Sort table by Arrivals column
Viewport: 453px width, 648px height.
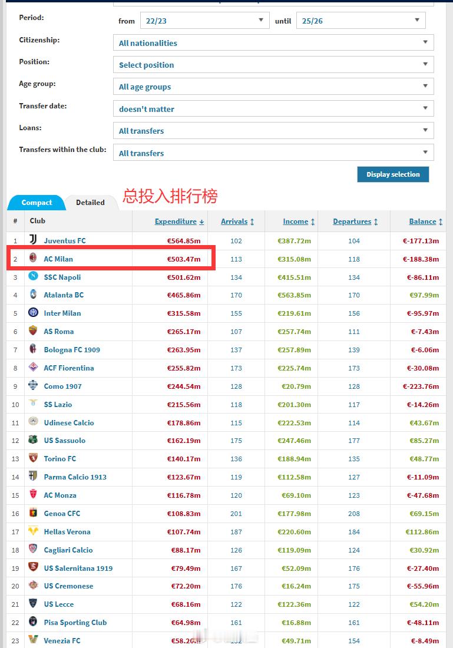(237, 221)
